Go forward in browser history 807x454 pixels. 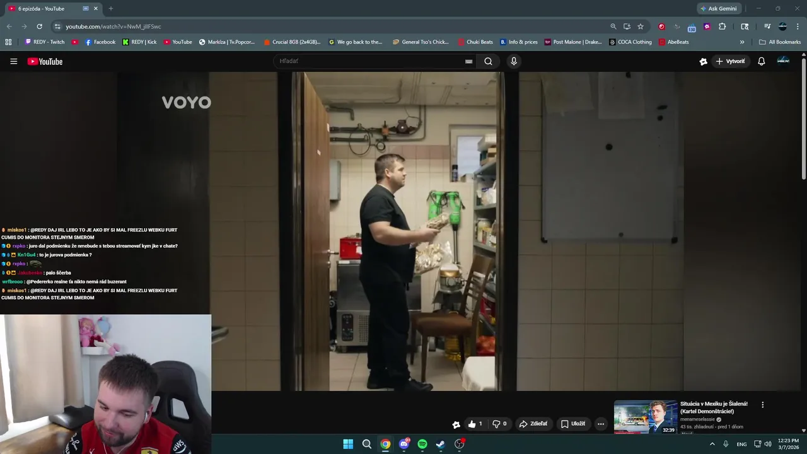click(x=24, y=26)
